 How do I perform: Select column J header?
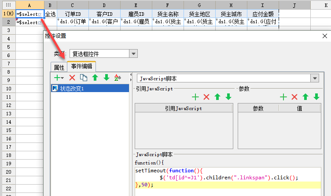294,5
